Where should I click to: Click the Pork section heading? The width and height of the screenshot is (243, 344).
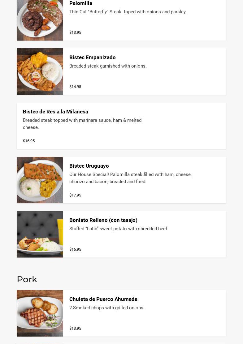tap(27, 279)
